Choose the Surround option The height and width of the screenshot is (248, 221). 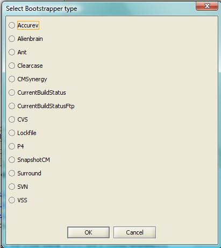12,173
